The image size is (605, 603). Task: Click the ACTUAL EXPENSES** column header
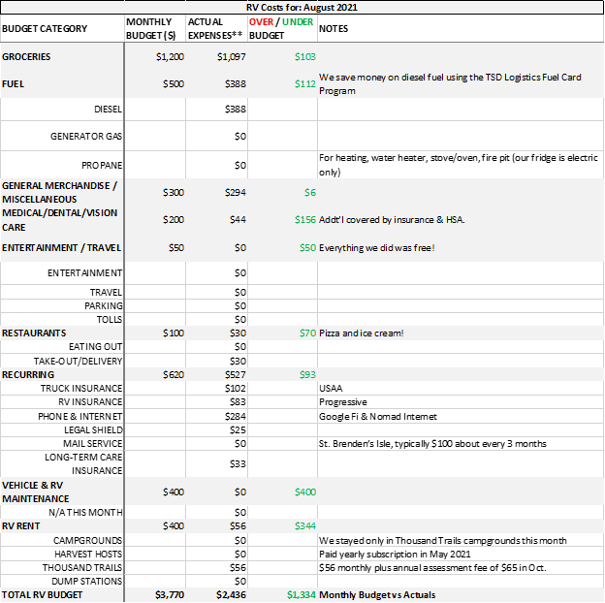215,28
